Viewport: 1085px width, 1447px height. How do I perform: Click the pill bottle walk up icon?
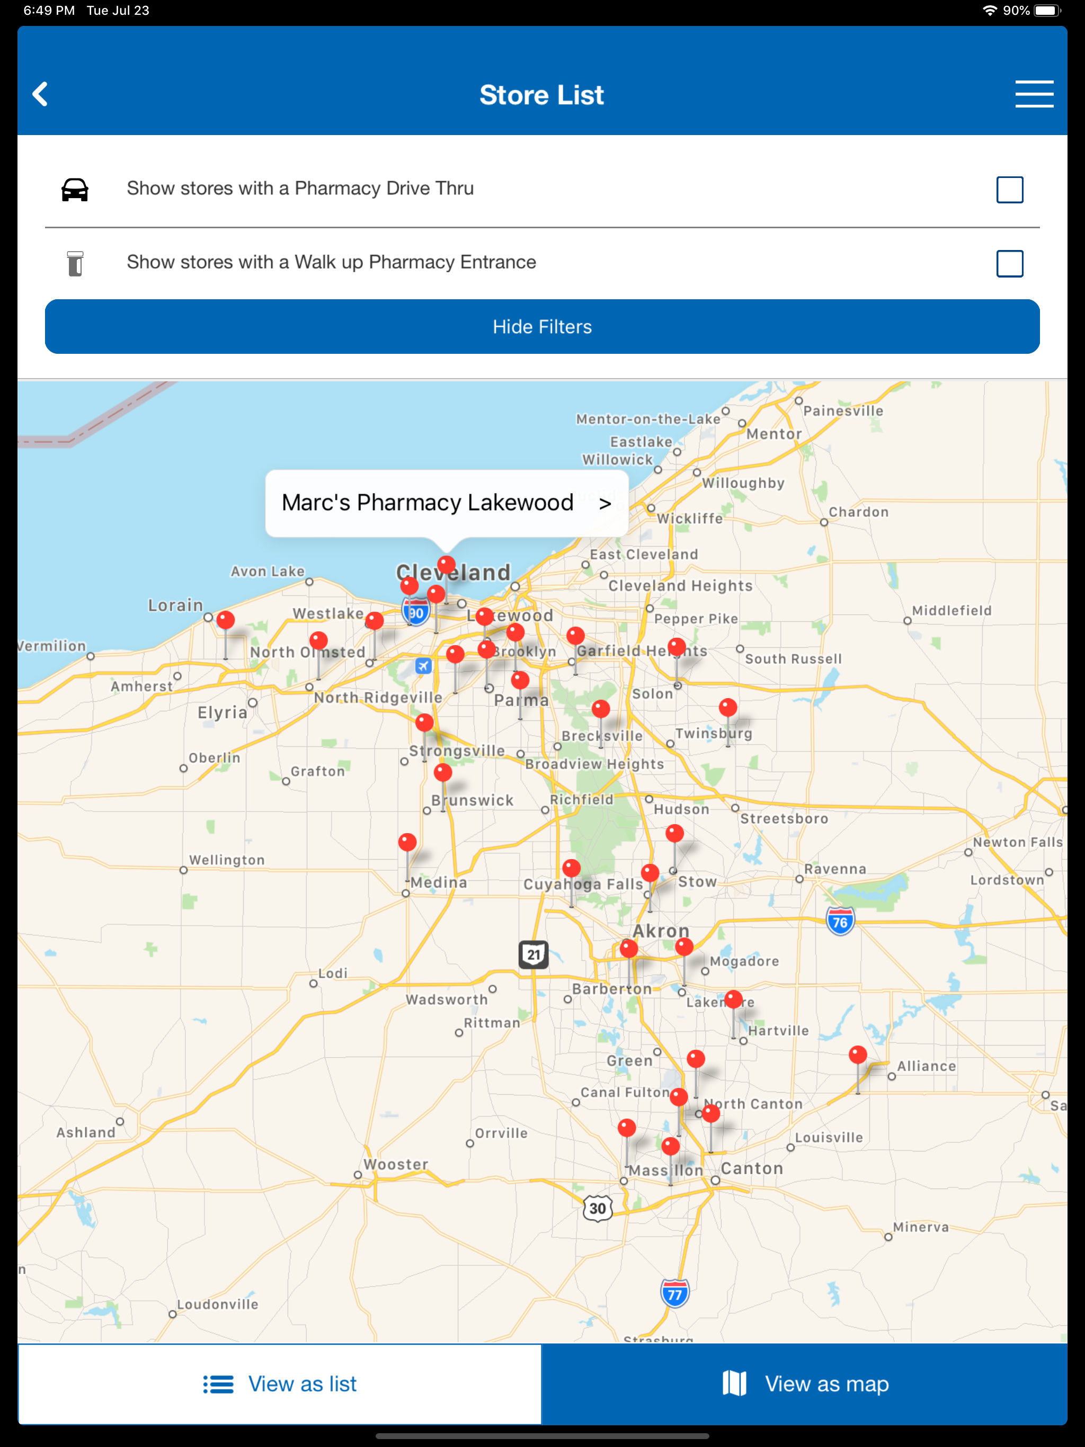[75, 263]
